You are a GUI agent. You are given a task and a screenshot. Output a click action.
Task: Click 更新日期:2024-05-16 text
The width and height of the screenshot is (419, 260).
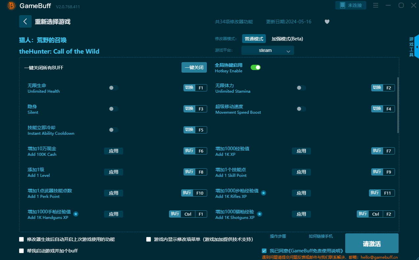[289, 22]
